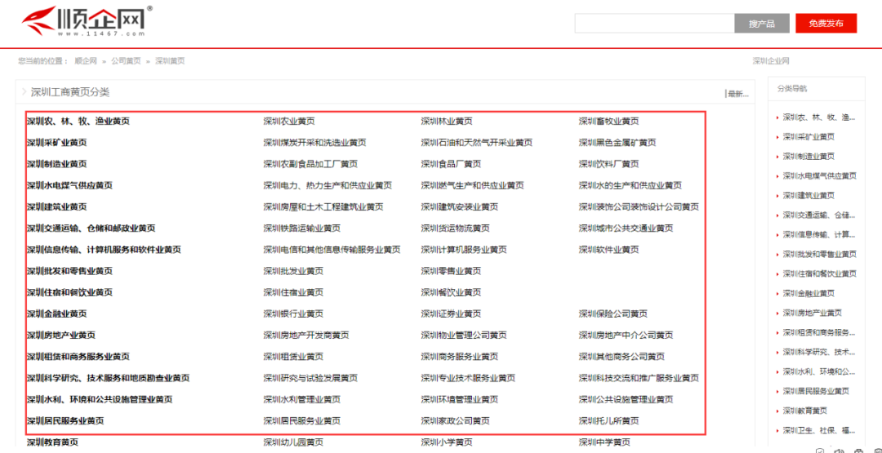The height and width of the screenshot is (453, 882).
Task: Open 深圳科技交流和推广服务业黄页
Action: click(639, 378)
